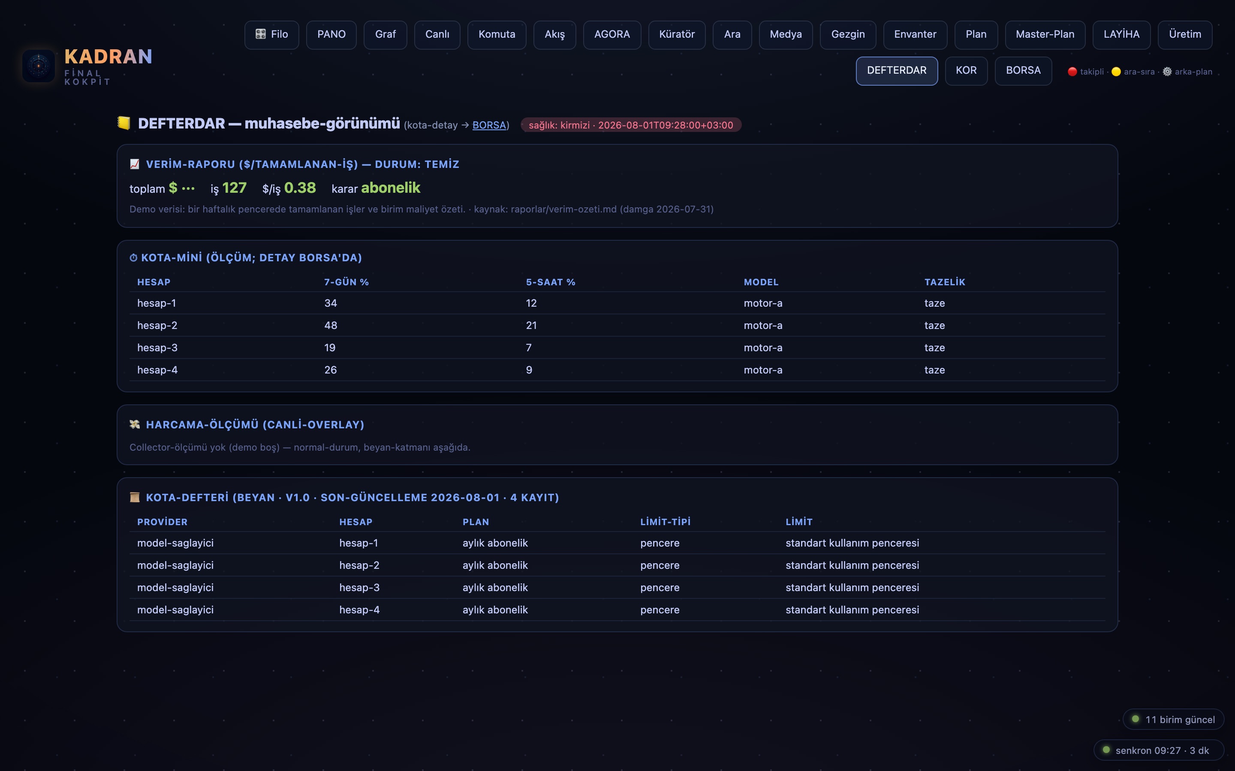Click hesap-2 row in KOTA-MİNİ table
Screen dimensions: 1235x771
pyautogui.click(x=617, y=326)
